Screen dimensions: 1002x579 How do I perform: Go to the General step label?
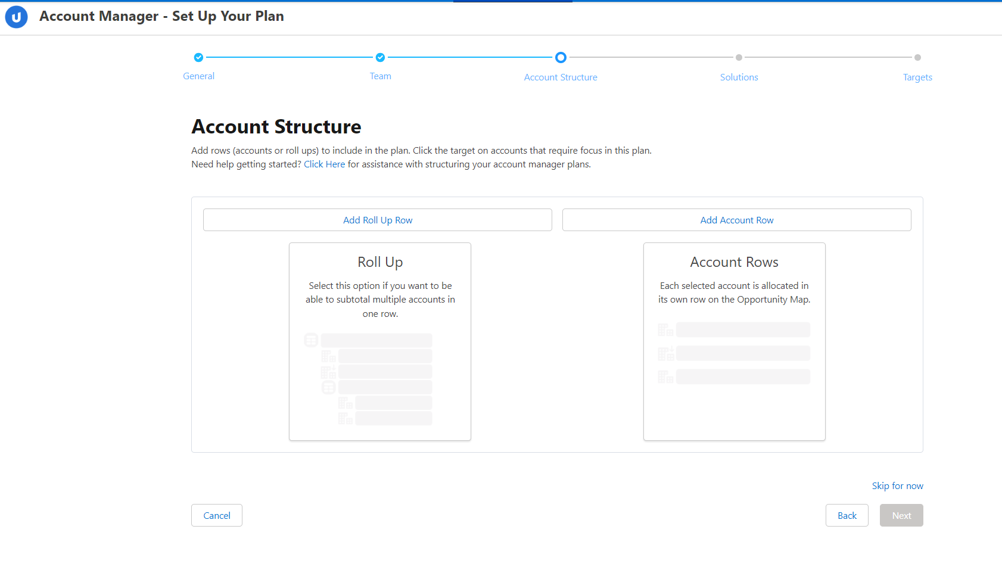click(x=198, y=76)
